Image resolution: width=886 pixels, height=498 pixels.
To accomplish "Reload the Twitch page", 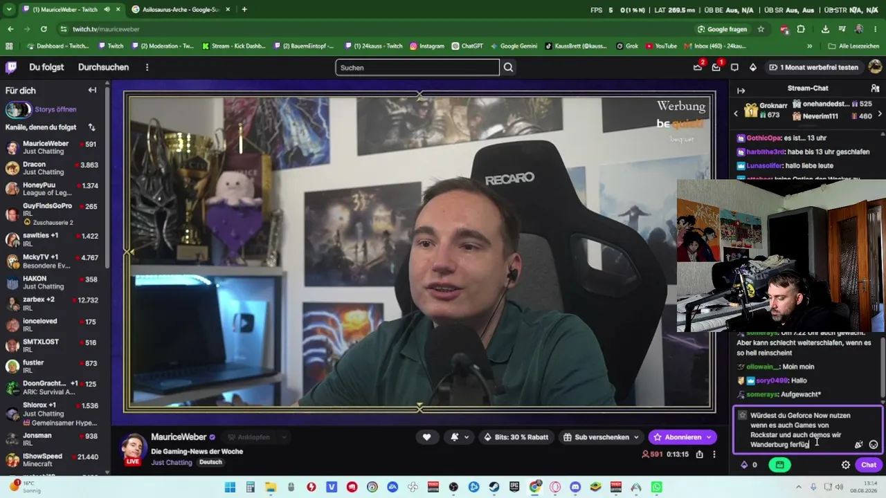I will [44, 29].
